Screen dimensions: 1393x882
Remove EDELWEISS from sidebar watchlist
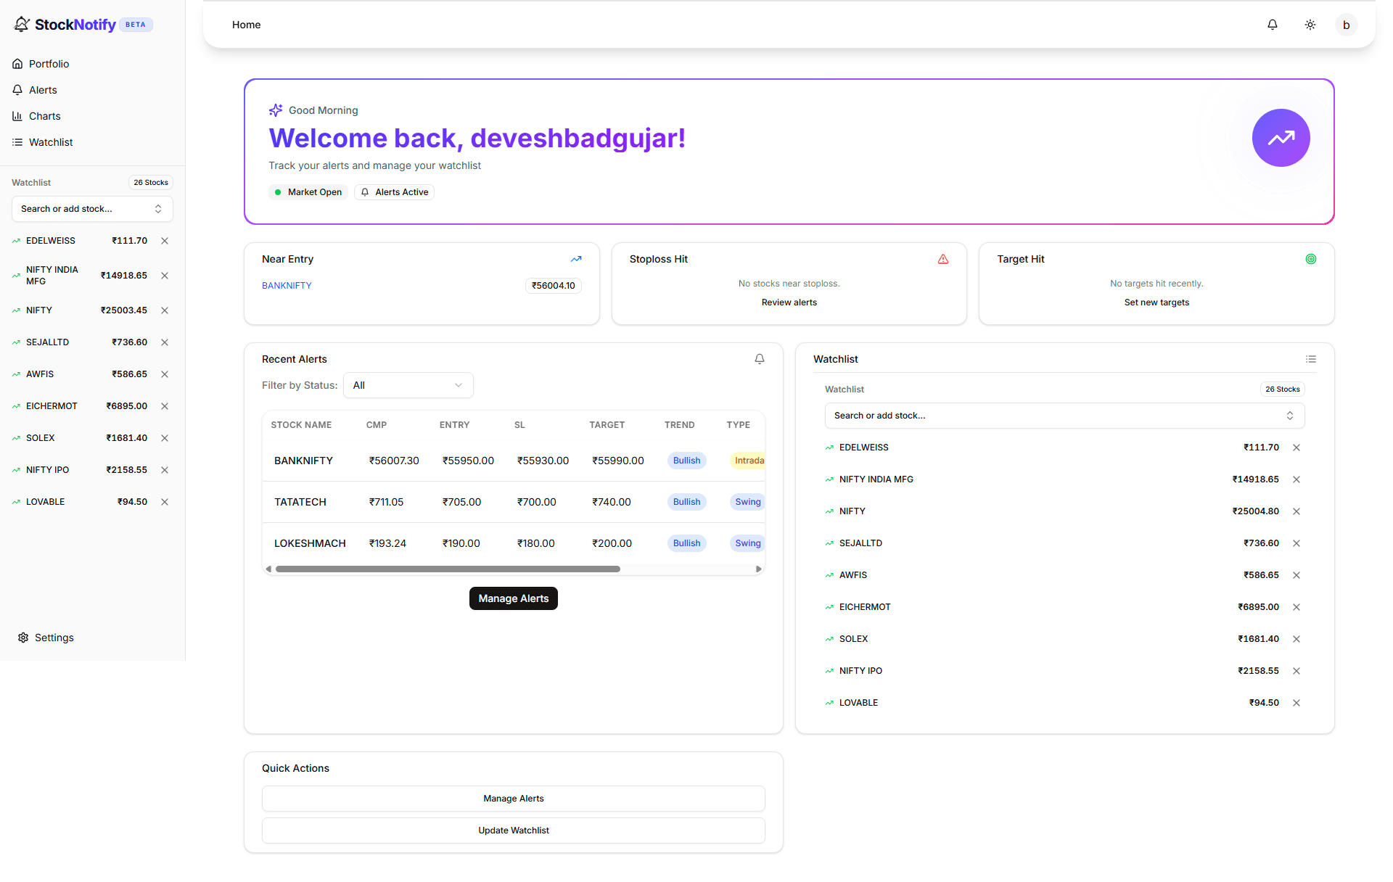[x=164, y=241]
